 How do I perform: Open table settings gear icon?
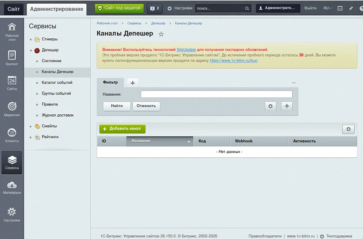coord(348,129)
